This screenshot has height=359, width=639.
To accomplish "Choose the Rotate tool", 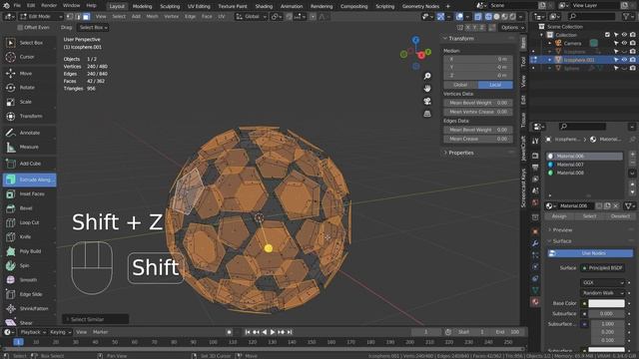I will tap(29, 88).
